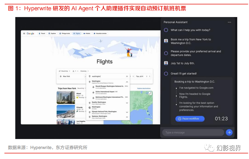This screenshot has width=249, height=159.
Task: Click the washington destination input field
Action: click(x=108, y=76)
